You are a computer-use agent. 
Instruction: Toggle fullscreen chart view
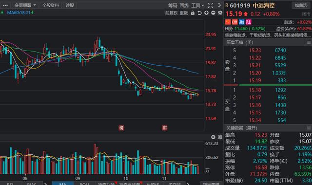click(211, 5)
